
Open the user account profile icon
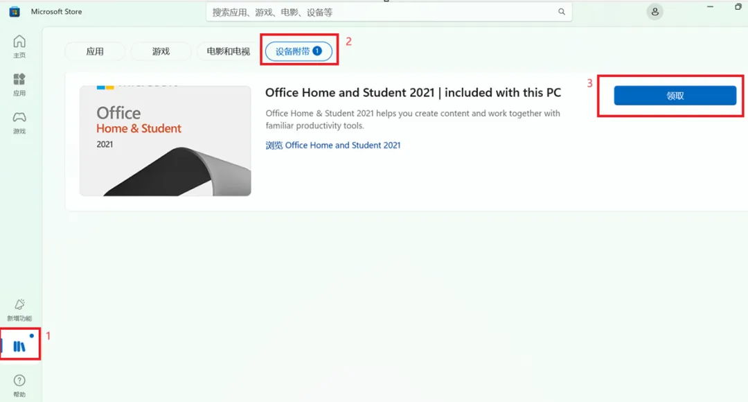(x=655, y=12)
